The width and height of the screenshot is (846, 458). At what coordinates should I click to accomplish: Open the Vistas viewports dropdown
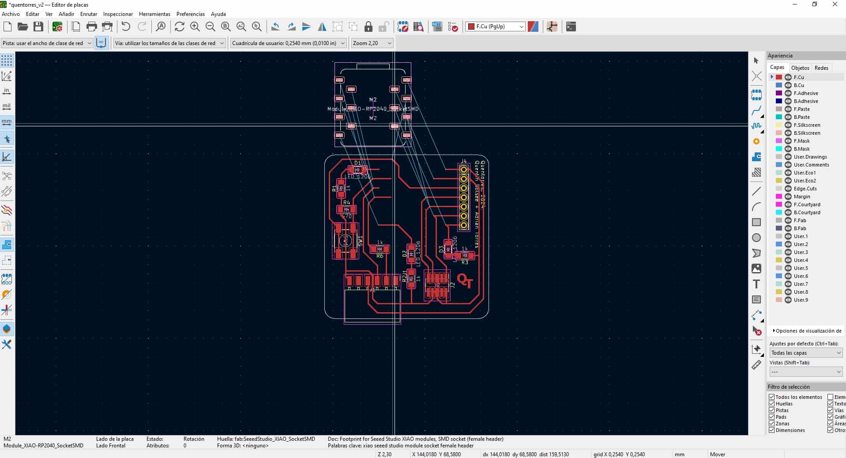[806, 372]
